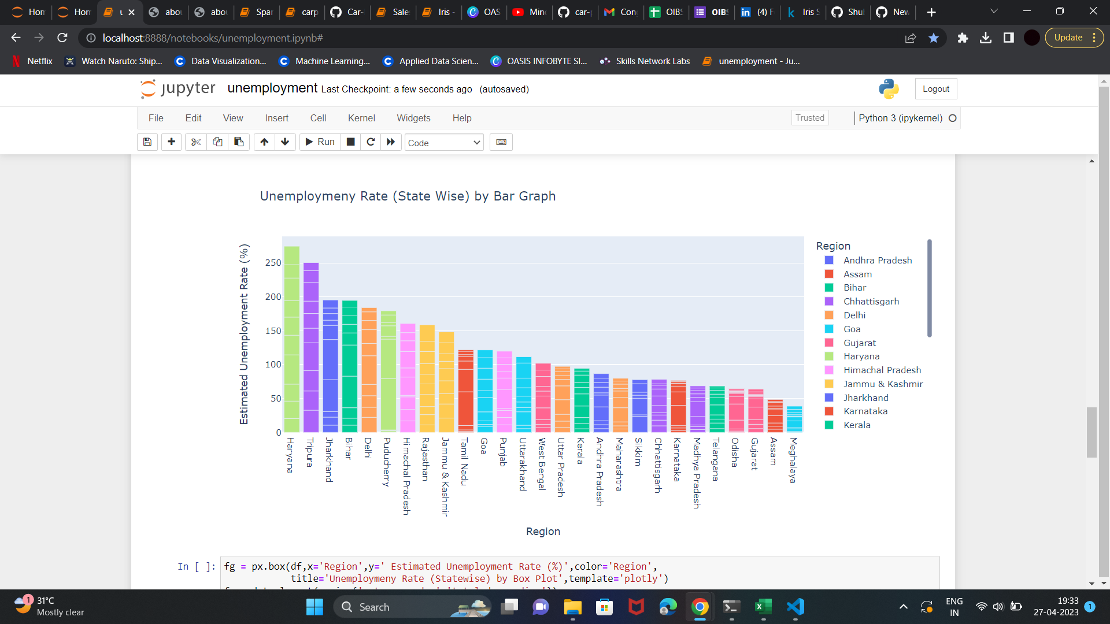Open the Kernel menu
Screen dimensions: 1110x624
361,118
